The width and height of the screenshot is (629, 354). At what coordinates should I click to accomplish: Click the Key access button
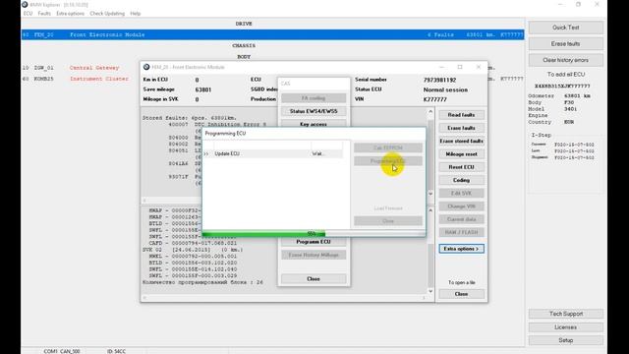314,124
